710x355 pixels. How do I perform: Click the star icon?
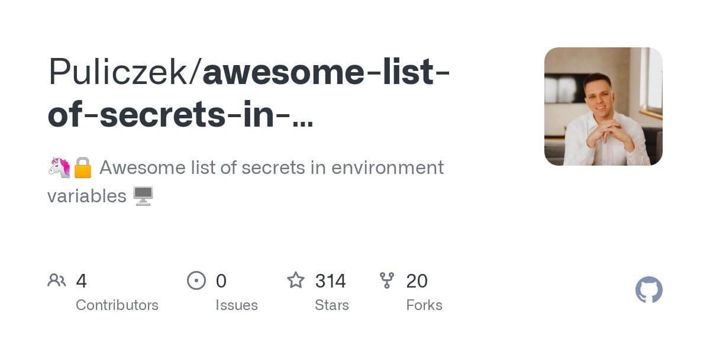tap(296, 280)
